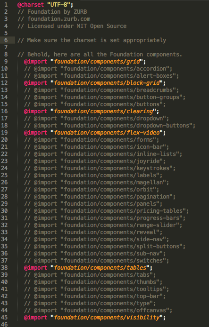The height and width of the screenshot is (327, 209).
Task: Click "Licensed under MIT Open Source" comment
Action: point(72,26)
